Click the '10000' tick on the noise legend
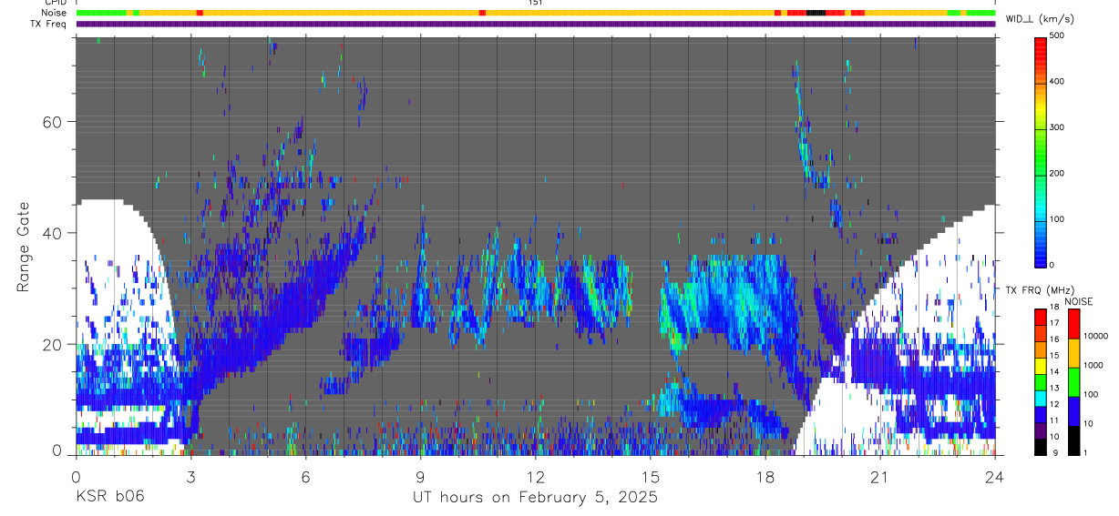 1095,337
